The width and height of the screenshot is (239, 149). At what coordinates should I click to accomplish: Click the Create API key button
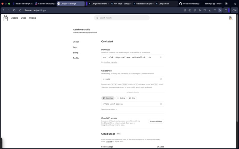click(156, 121)
